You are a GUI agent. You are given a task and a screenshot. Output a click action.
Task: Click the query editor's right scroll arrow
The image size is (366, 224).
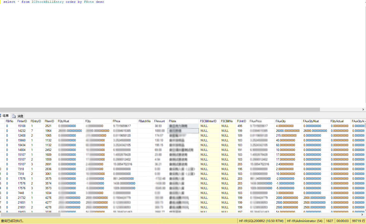click(x=363, y=110)
